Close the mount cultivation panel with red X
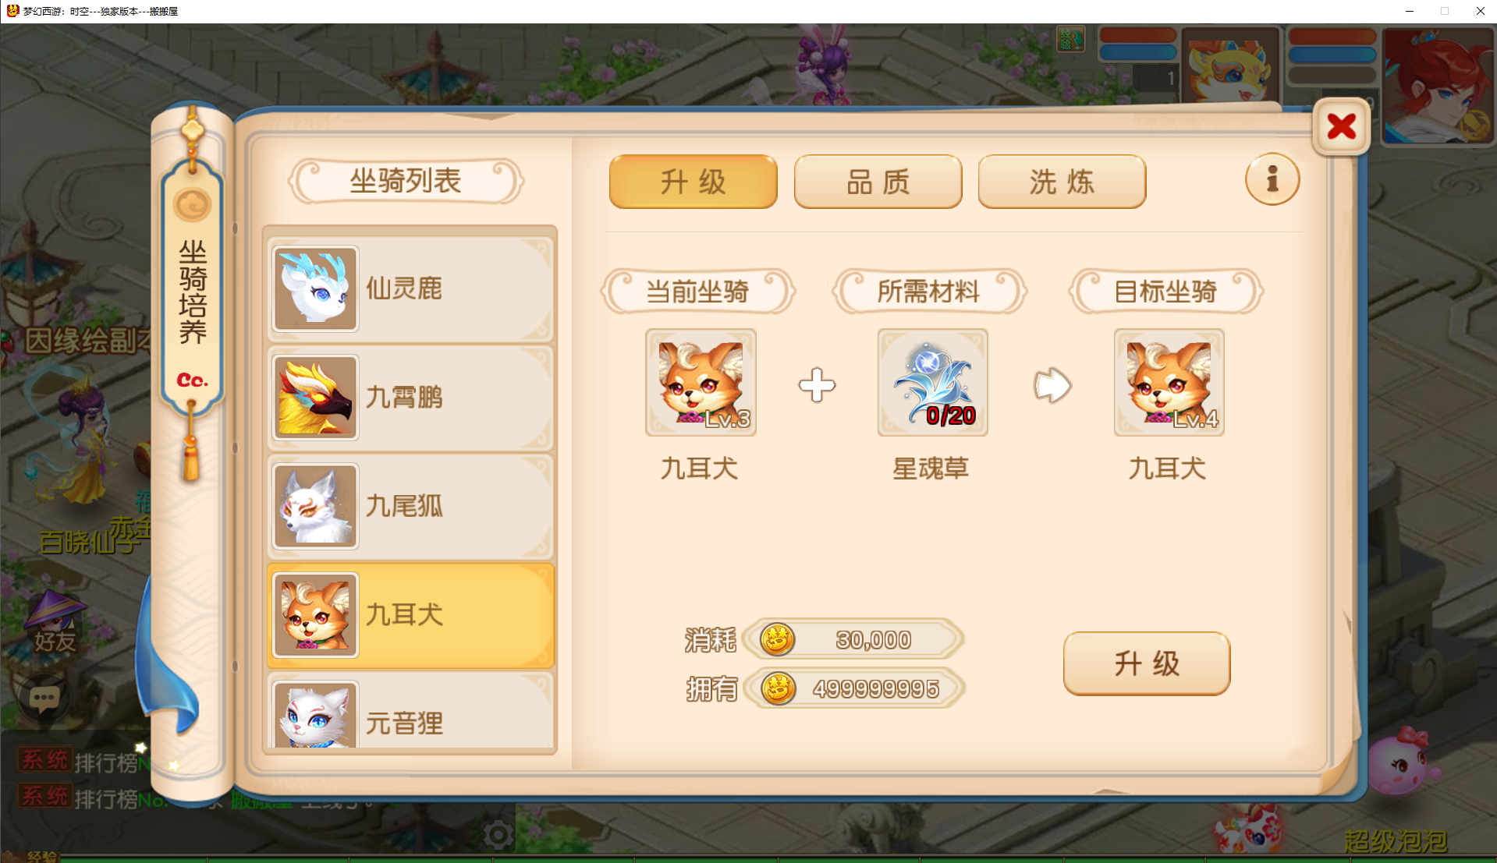The width and height of the screenshot is (1497, 863). 1341,126
